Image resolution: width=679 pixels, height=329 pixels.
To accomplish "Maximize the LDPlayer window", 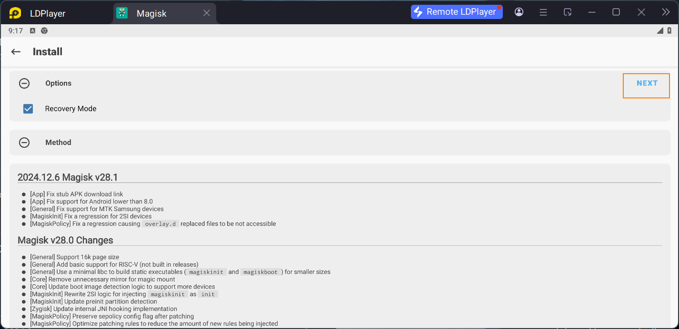I will coord(616,12).
